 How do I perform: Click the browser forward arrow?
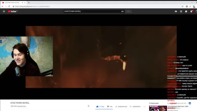click(x=6, y=6)
